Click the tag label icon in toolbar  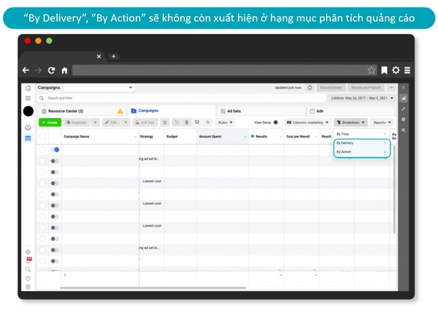(x=208, y=122)
